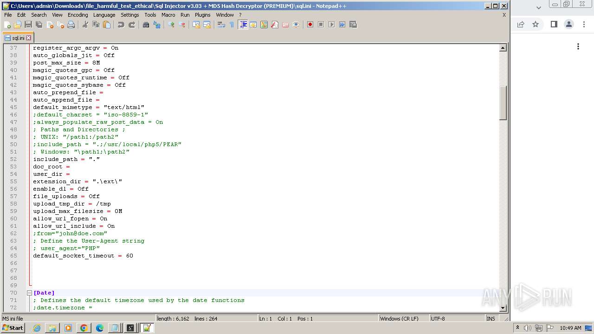Toggle Show All Characters pilcrow icon
The height and width of the screenshot is (334, 594).
232,25
